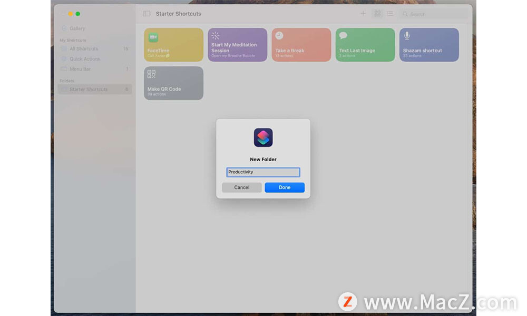Click the Done button in New Folder dialog
The image size is (527, 316).
(x=285, y=187)
